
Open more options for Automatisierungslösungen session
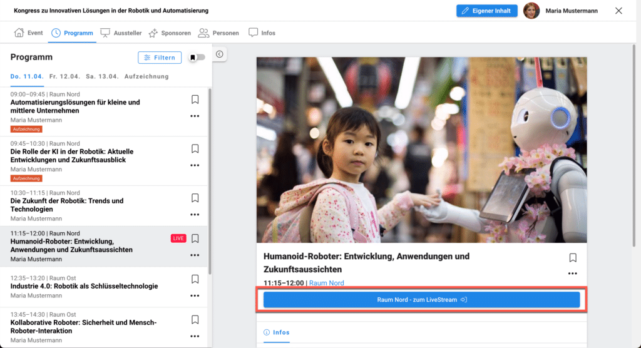pyautogui.click(x=195, y=116)
